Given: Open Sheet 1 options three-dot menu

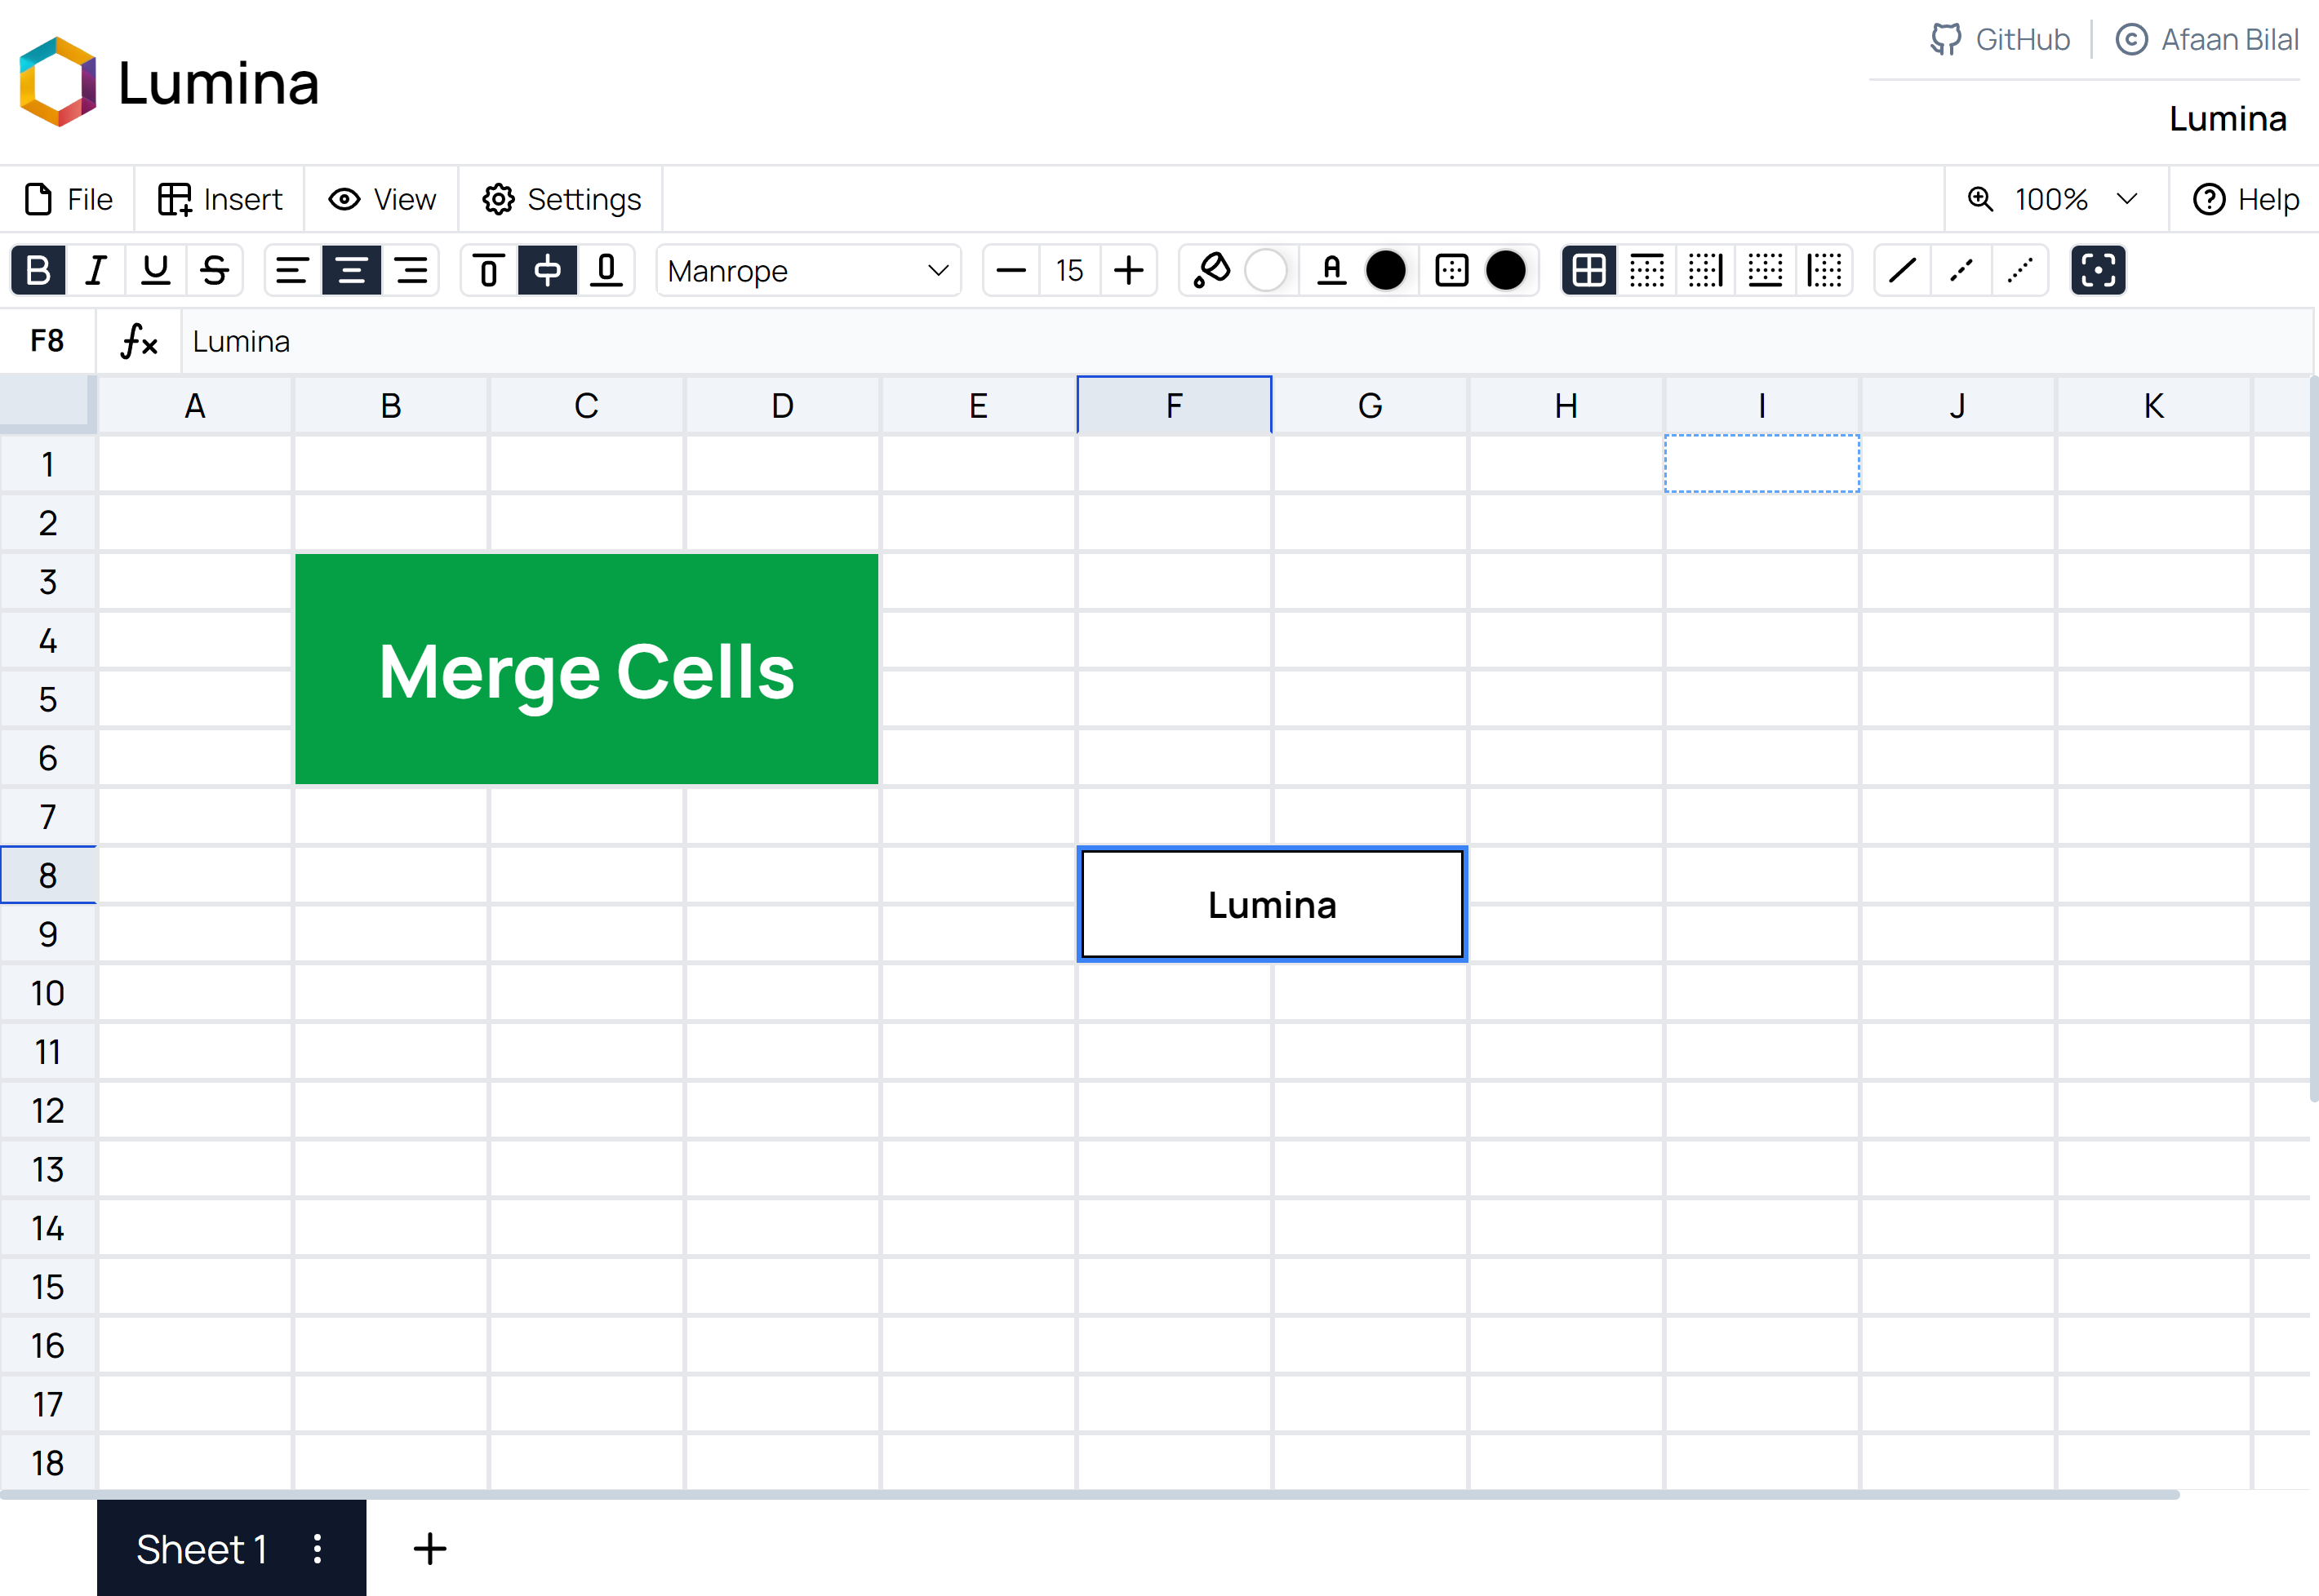Looking at the screenshot, I should coord(318,1548).
